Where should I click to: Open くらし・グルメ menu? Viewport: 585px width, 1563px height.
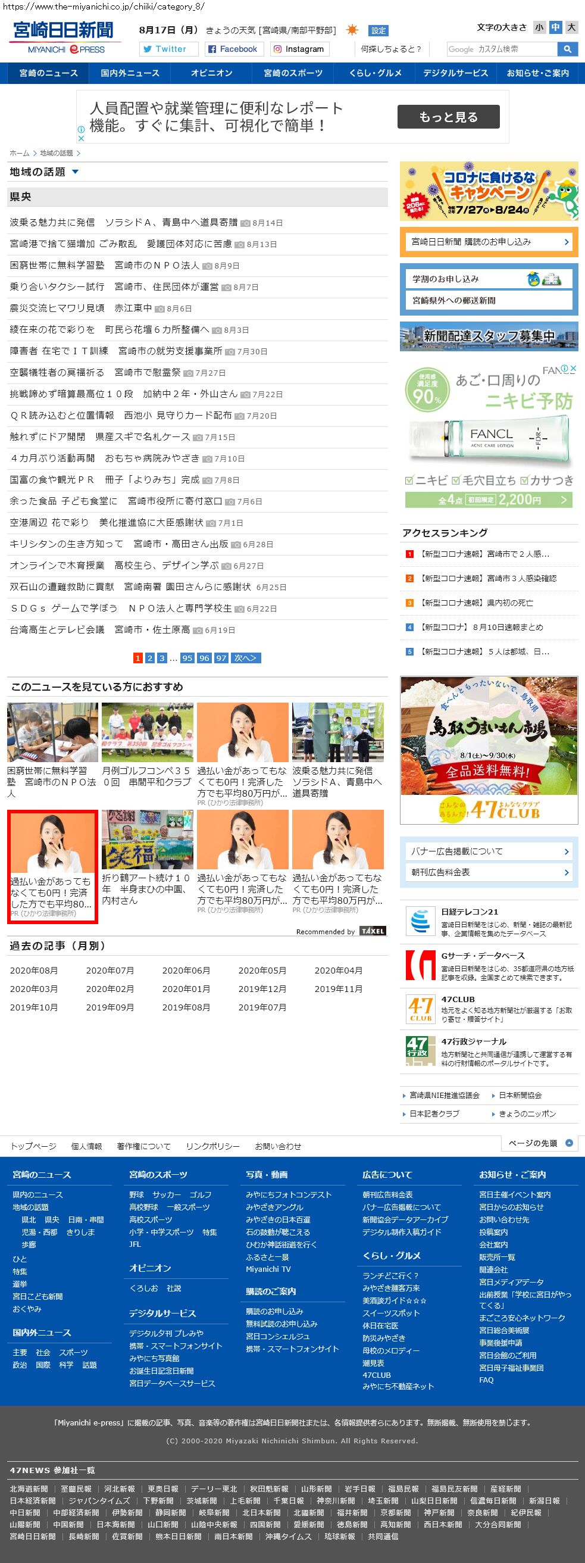coord(375,73)
